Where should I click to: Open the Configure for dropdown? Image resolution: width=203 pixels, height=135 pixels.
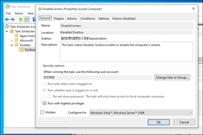[x=141, y=113]
